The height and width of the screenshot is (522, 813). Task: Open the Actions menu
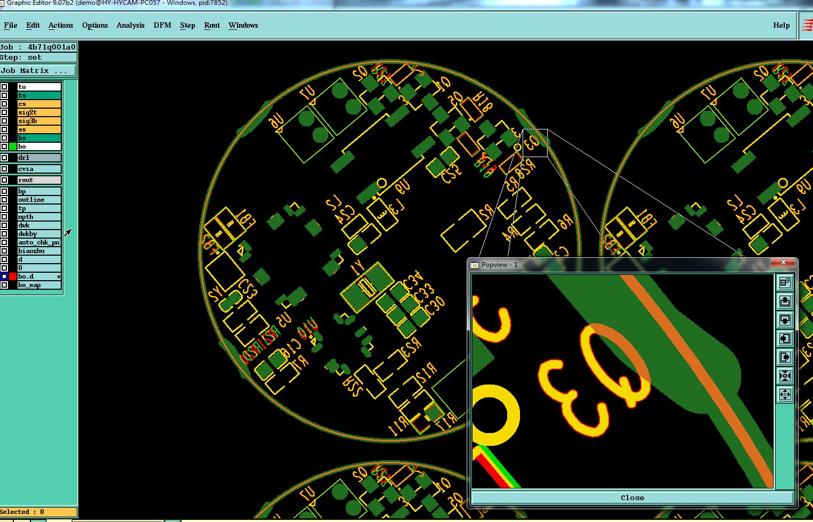pyautogui.click(x=61, y=25)
